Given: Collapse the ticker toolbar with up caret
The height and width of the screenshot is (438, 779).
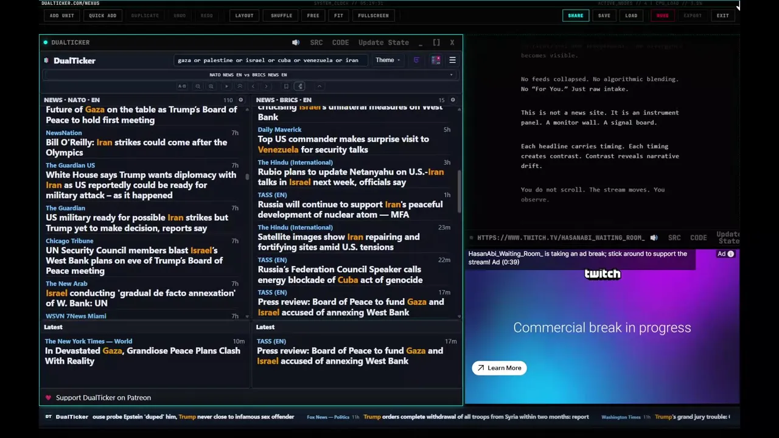Looking at the screenshot, I should (319, 86).
